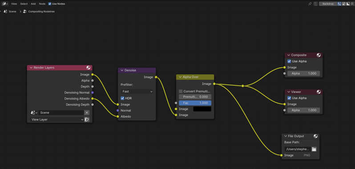Click the Compositing Nodetree breadcrumb icon
This screenshot has height=169, width=355.
[x=25, y=11]
